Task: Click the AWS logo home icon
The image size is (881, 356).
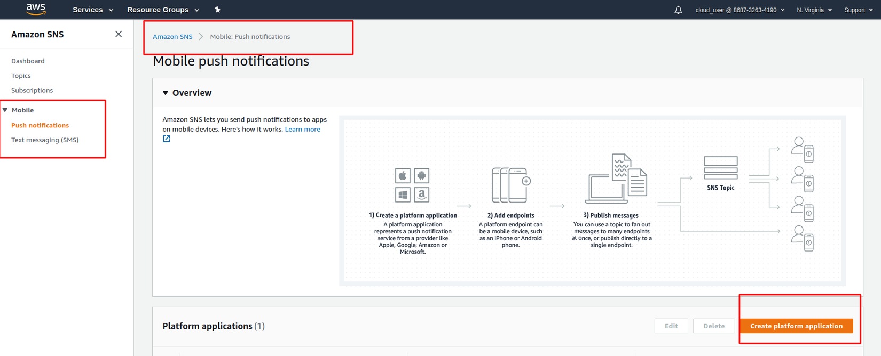Action: (36, 9)
